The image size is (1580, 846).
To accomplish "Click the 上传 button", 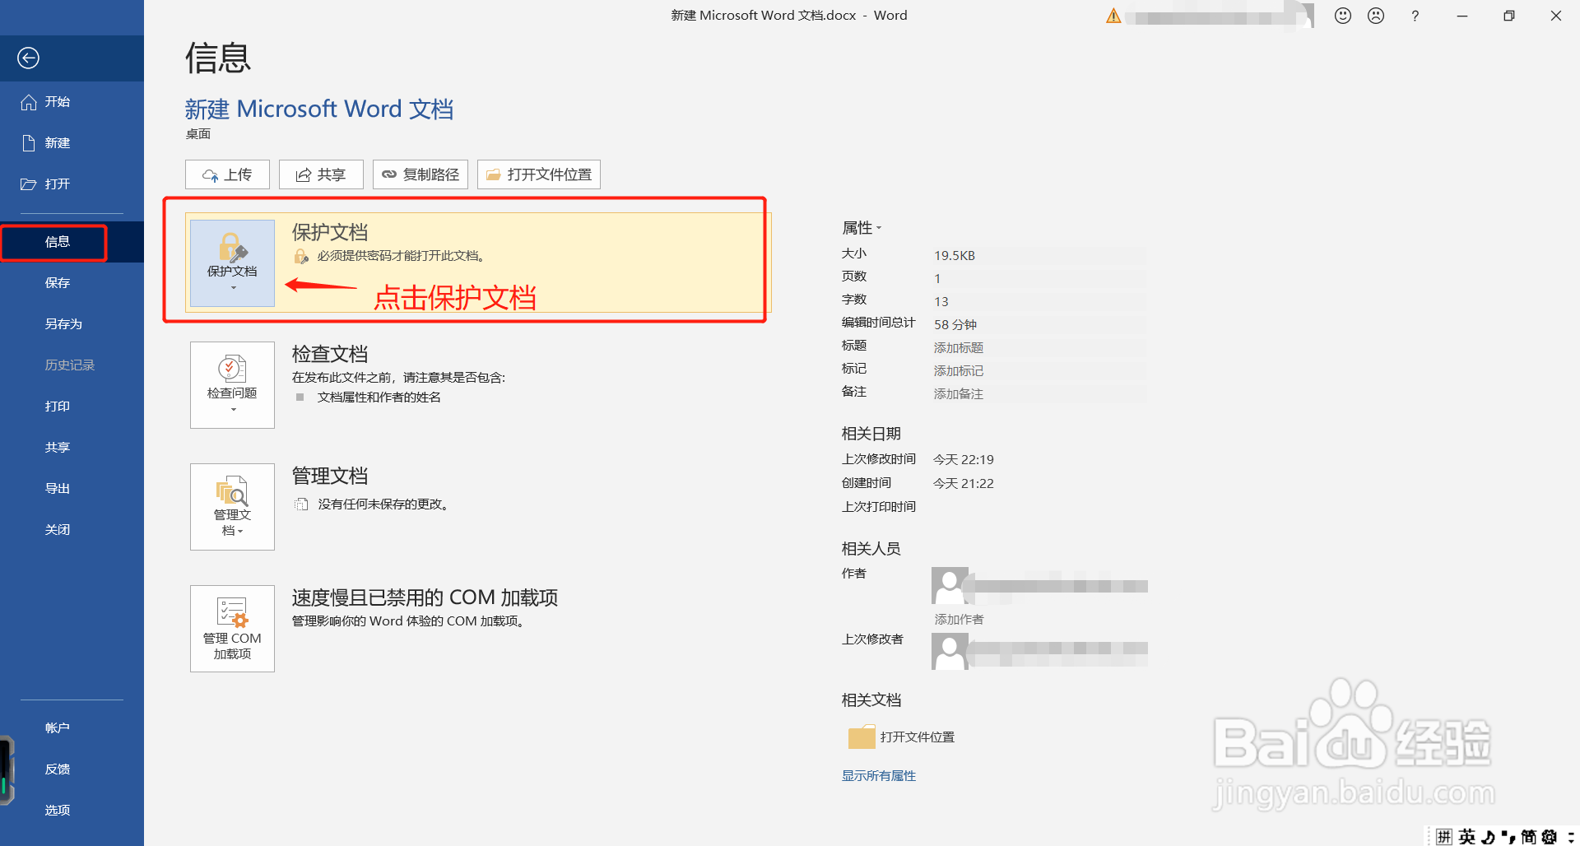I will point(227,174).
